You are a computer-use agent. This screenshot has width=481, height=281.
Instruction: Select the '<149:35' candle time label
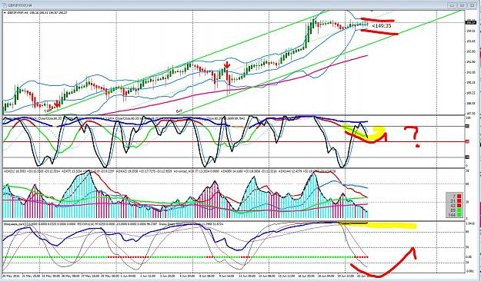point(381,26)
